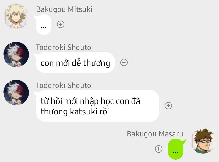This screenshot has height=162, width=219.
Task: Tap plus icon beside Mitsuki's '...' bubble
Action: tap(61, 24)
